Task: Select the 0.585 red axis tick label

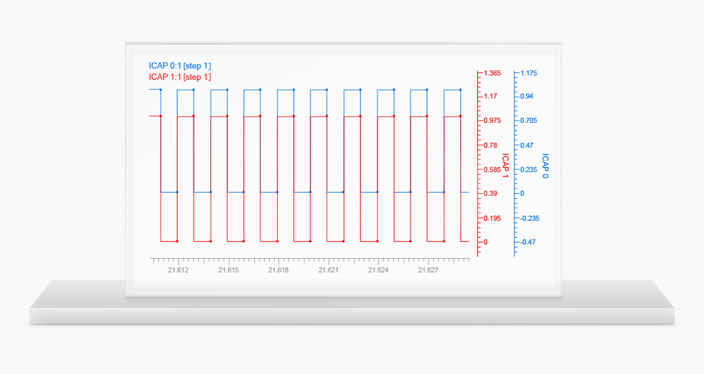Action: pos(492,170)
